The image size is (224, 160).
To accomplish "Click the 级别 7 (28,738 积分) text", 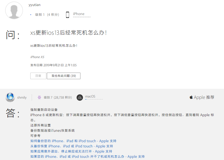I will tap(58, 98).
